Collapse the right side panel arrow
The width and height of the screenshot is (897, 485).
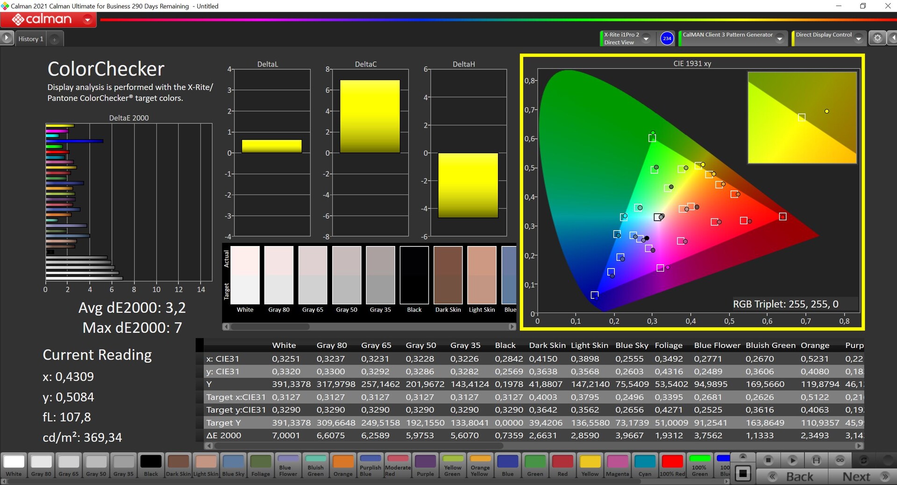892,38
